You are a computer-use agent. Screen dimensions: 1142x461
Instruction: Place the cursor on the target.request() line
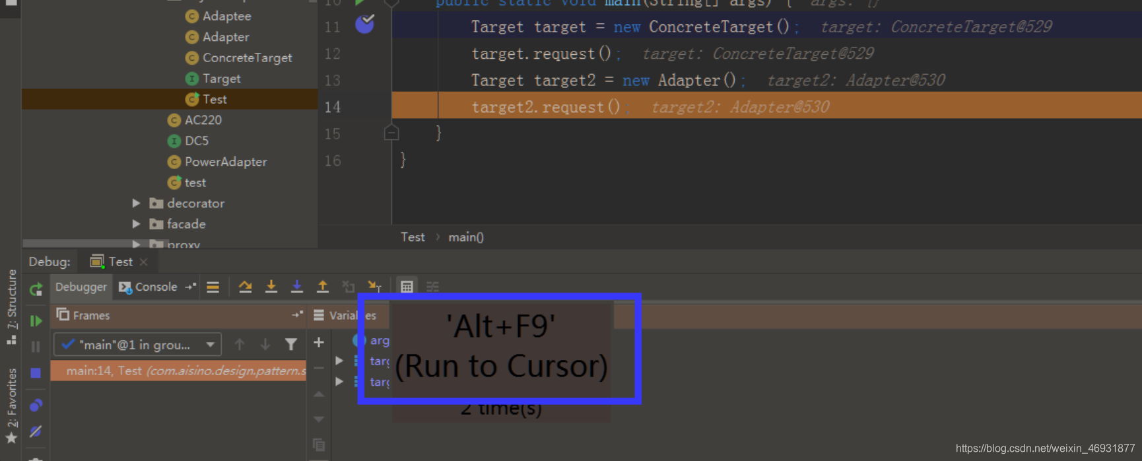(x=546, y=53)
